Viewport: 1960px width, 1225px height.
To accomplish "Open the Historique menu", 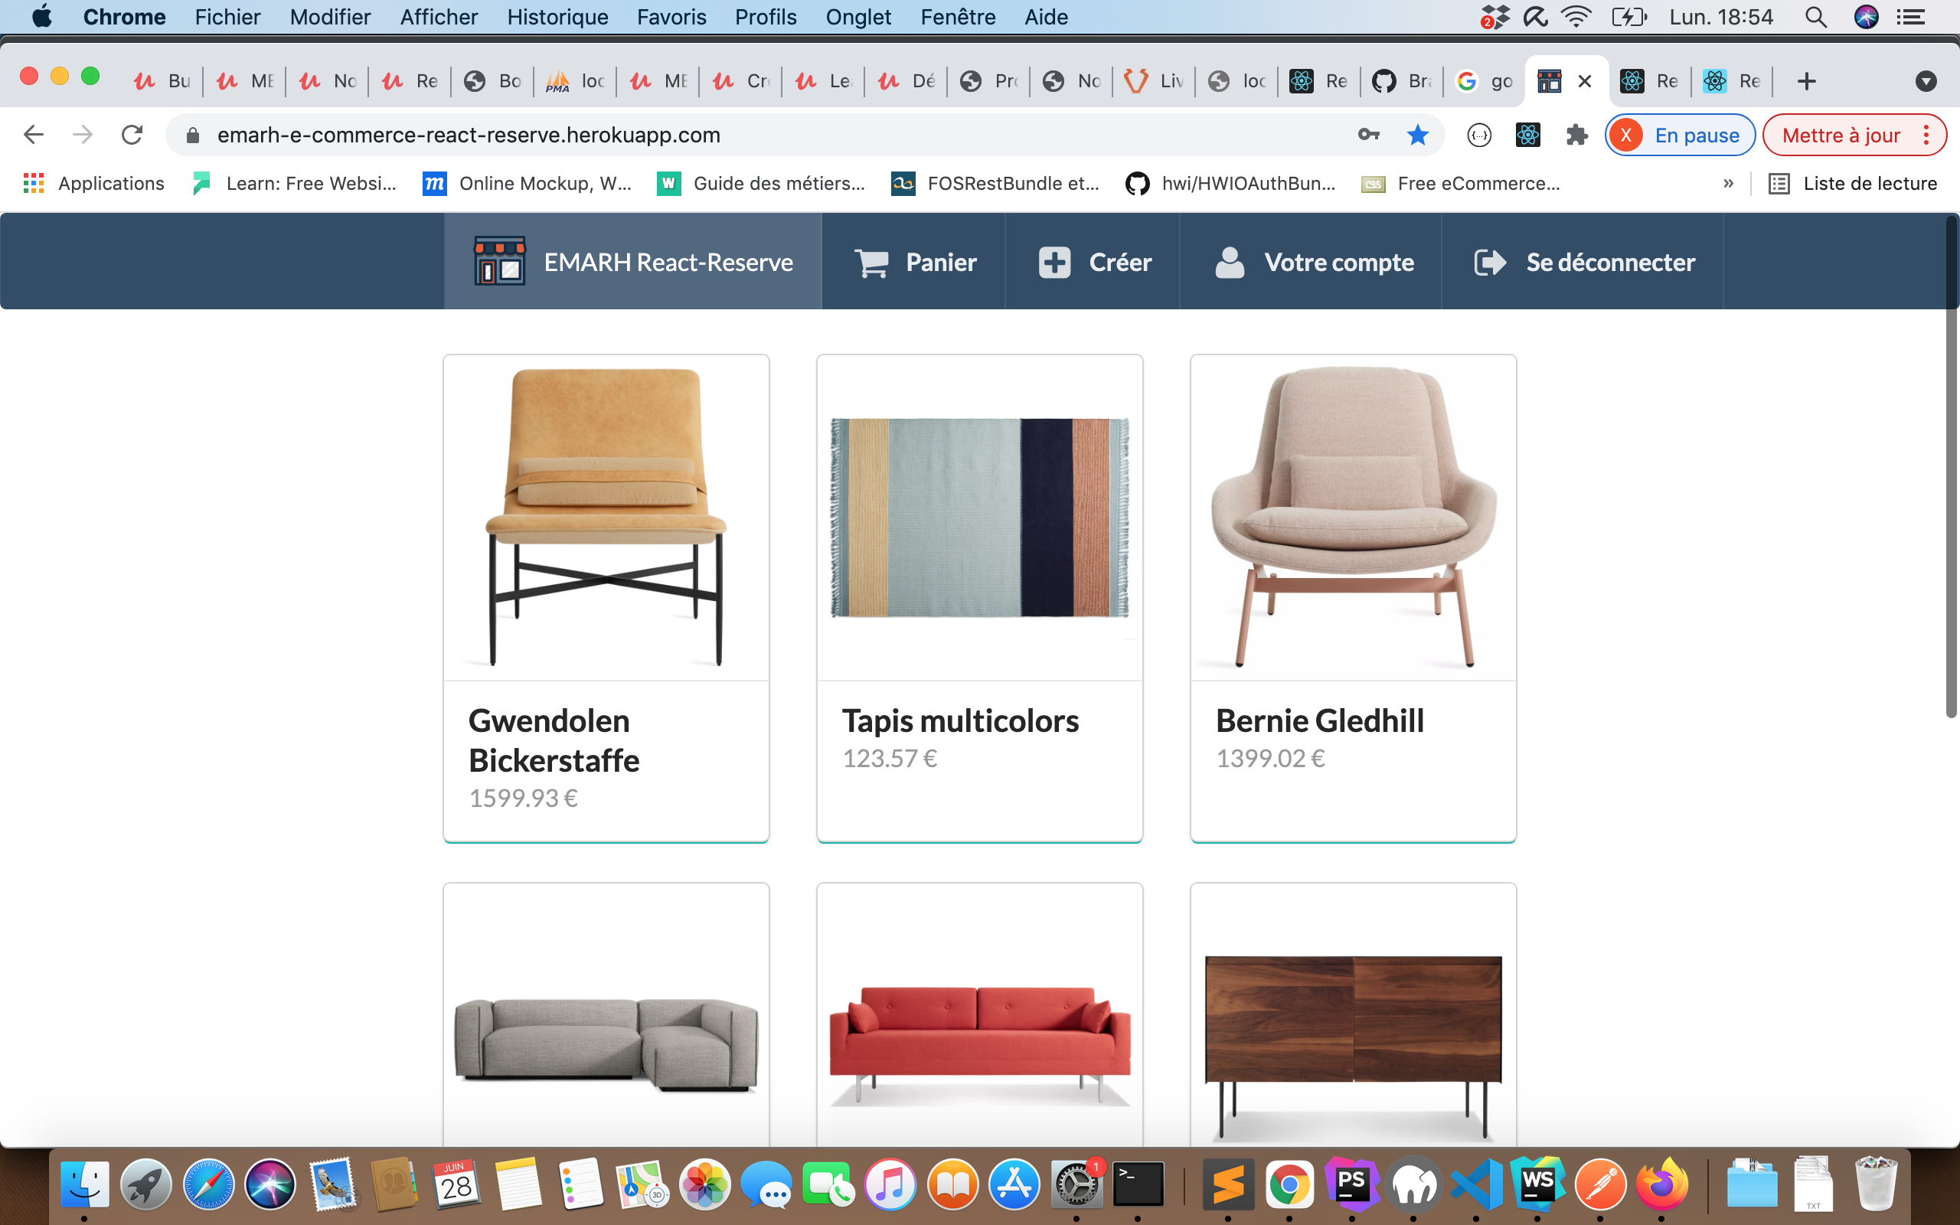I will point(557,16).
